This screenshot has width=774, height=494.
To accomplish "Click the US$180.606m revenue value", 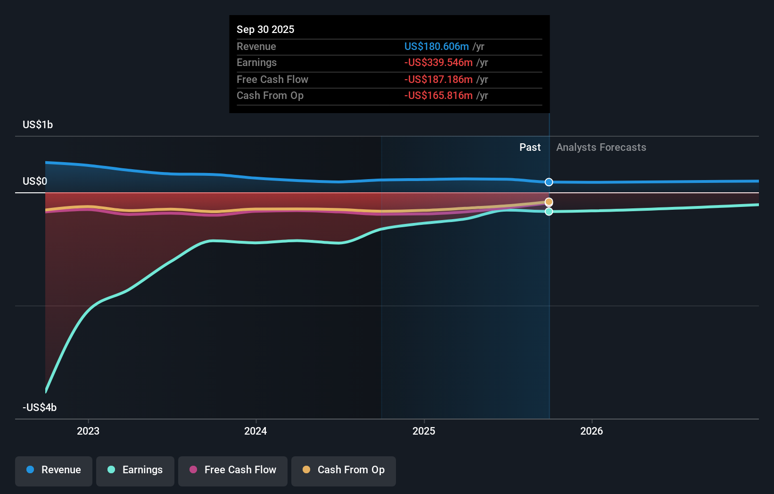I will 436,46.
